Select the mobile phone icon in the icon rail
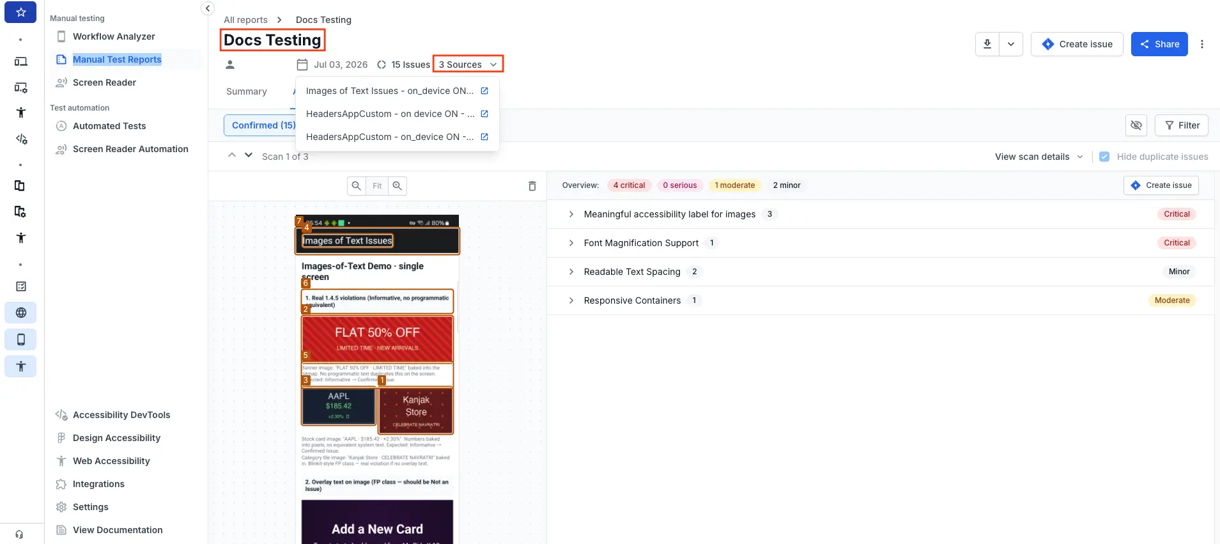 click(x=20, y=339)
